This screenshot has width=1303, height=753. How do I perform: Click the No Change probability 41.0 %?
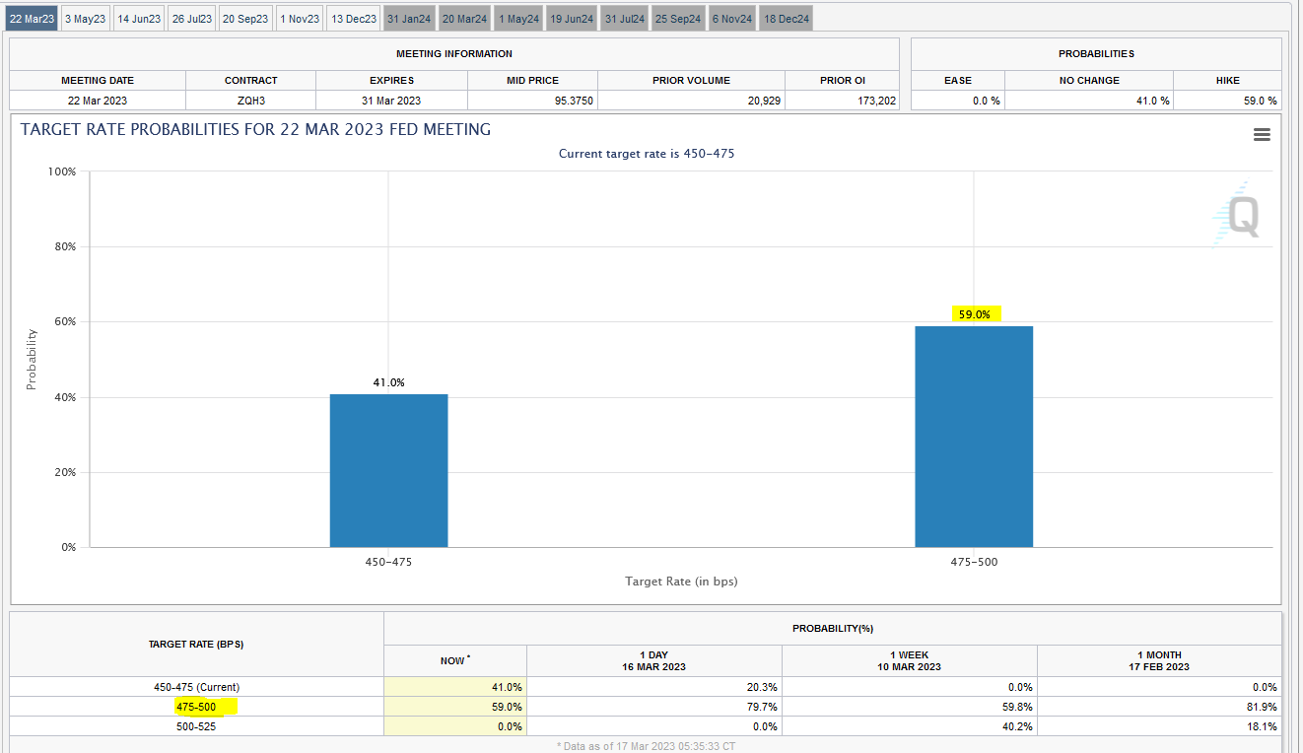(x=1089, y=101)
